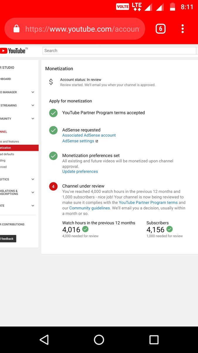Open the AdSense settings link
The image size is (198, 353).
click(x=78, y=141)
